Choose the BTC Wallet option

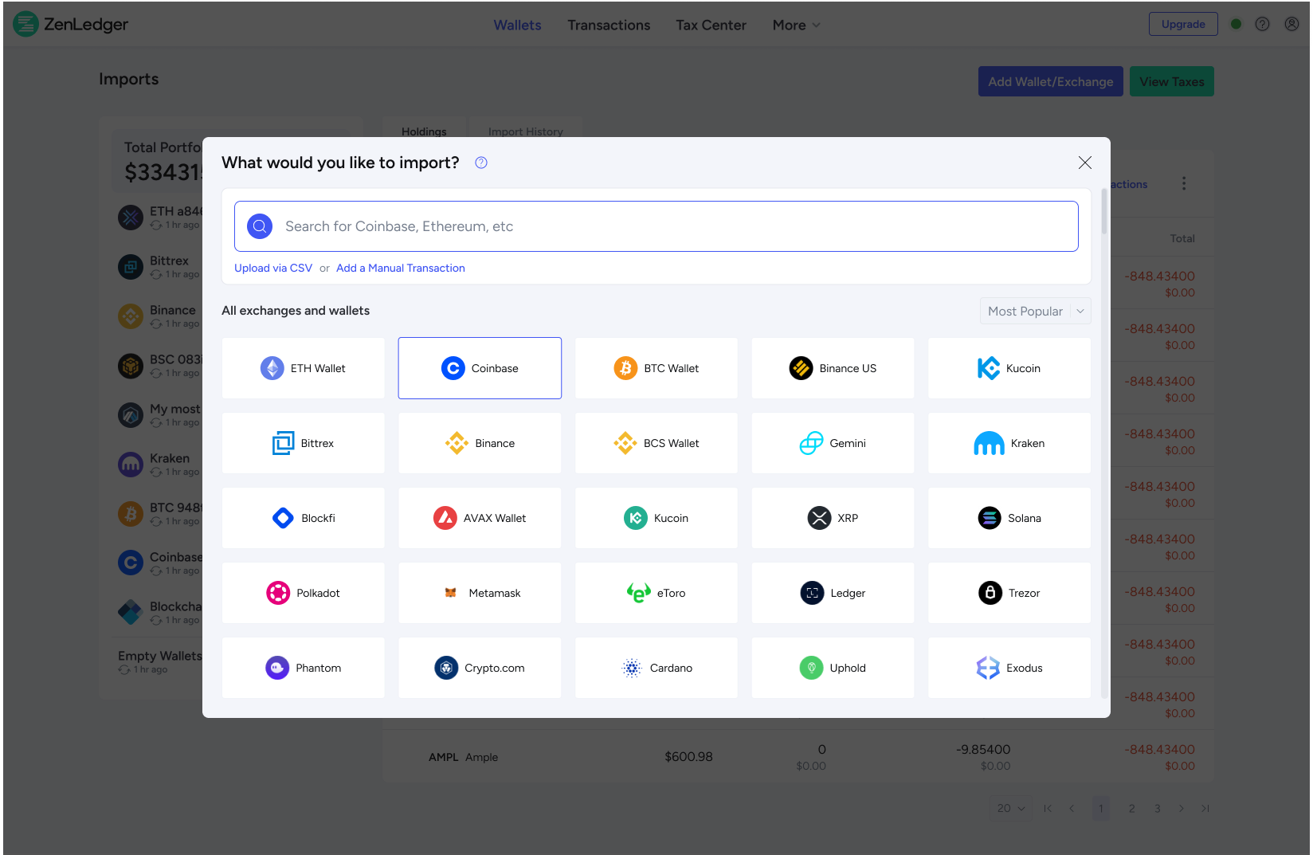click(x=656, y=368)
